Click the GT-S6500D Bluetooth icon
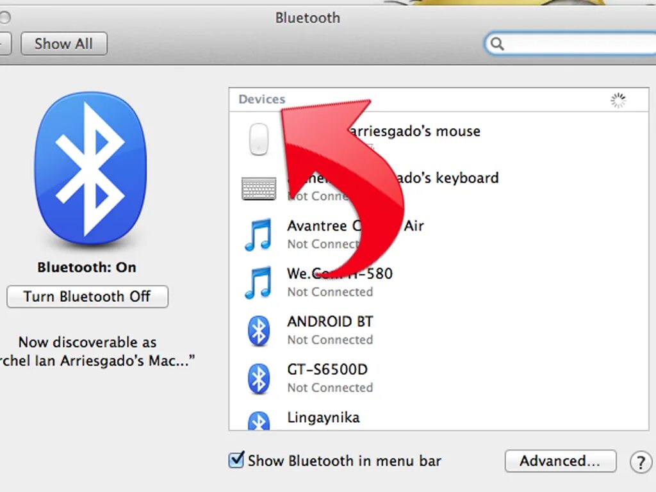This screenshot has height=492, width=656. coord(258,378)
